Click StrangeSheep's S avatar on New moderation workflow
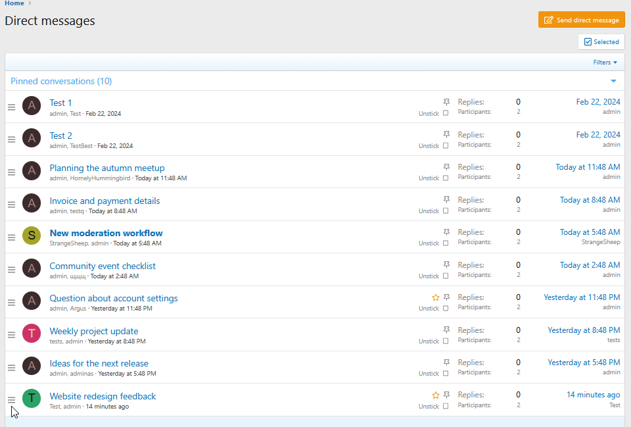This screenshot has width=631, height=427. 32,236
